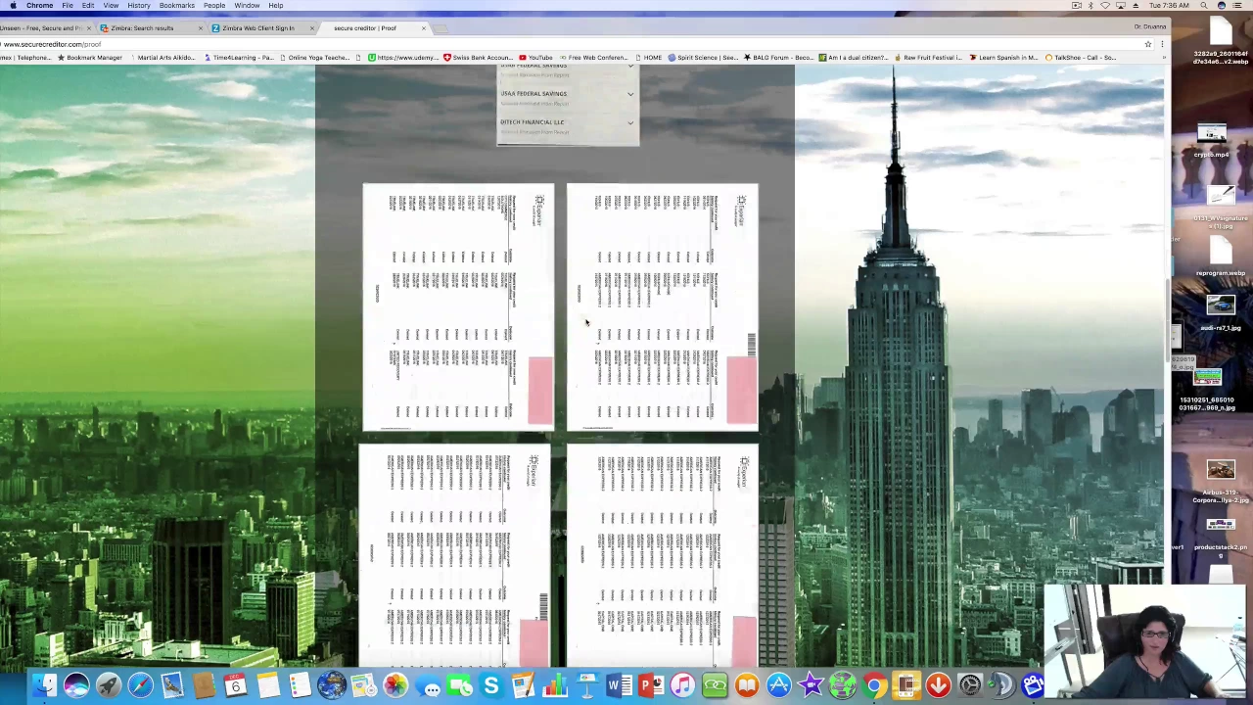Bookmark this page with star icon
Viewport: 1253px width, 705px height.
tap(1148, 44)
